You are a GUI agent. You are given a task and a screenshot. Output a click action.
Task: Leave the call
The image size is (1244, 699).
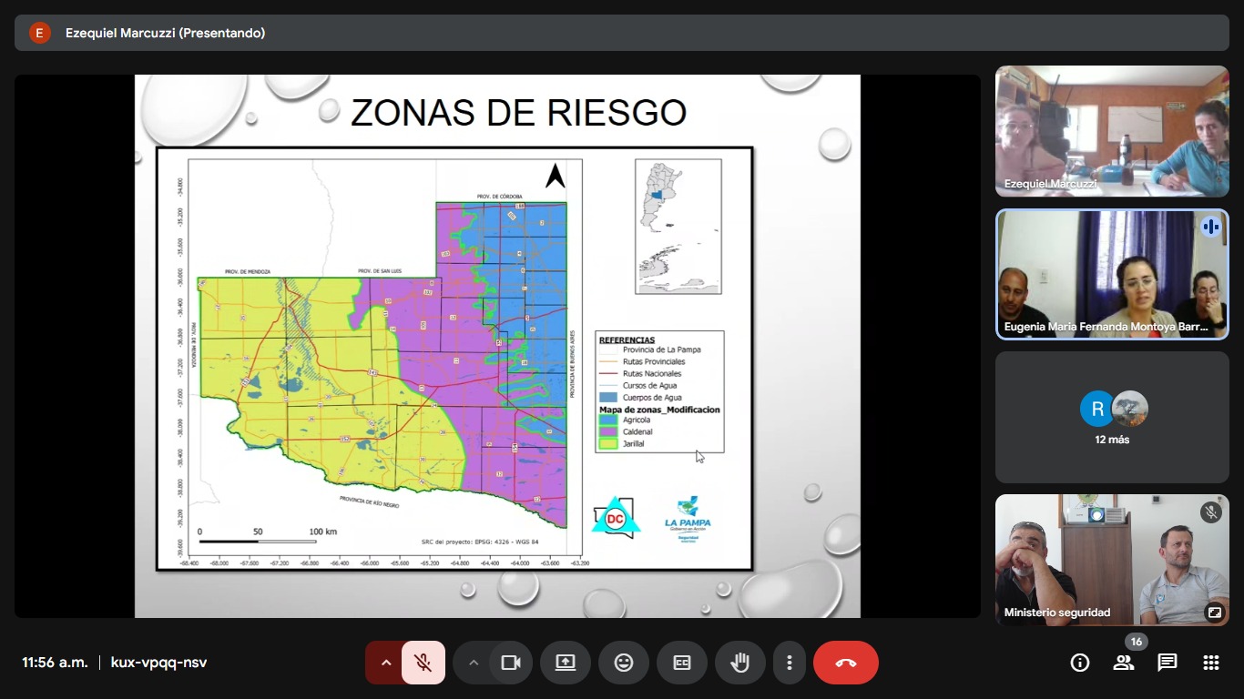[845, 663]
